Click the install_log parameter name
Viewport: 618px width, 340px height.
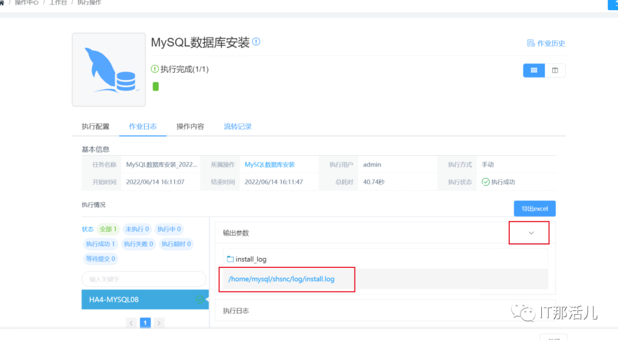pyautogui.click(x=251, y=259)
